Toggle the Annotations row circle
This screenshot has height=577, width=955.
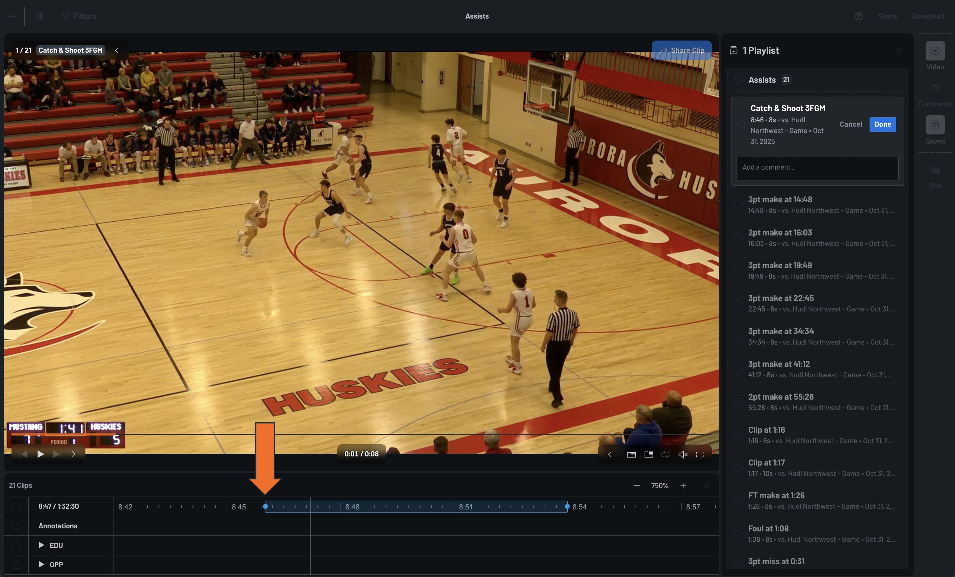click(x=16, y=526)
